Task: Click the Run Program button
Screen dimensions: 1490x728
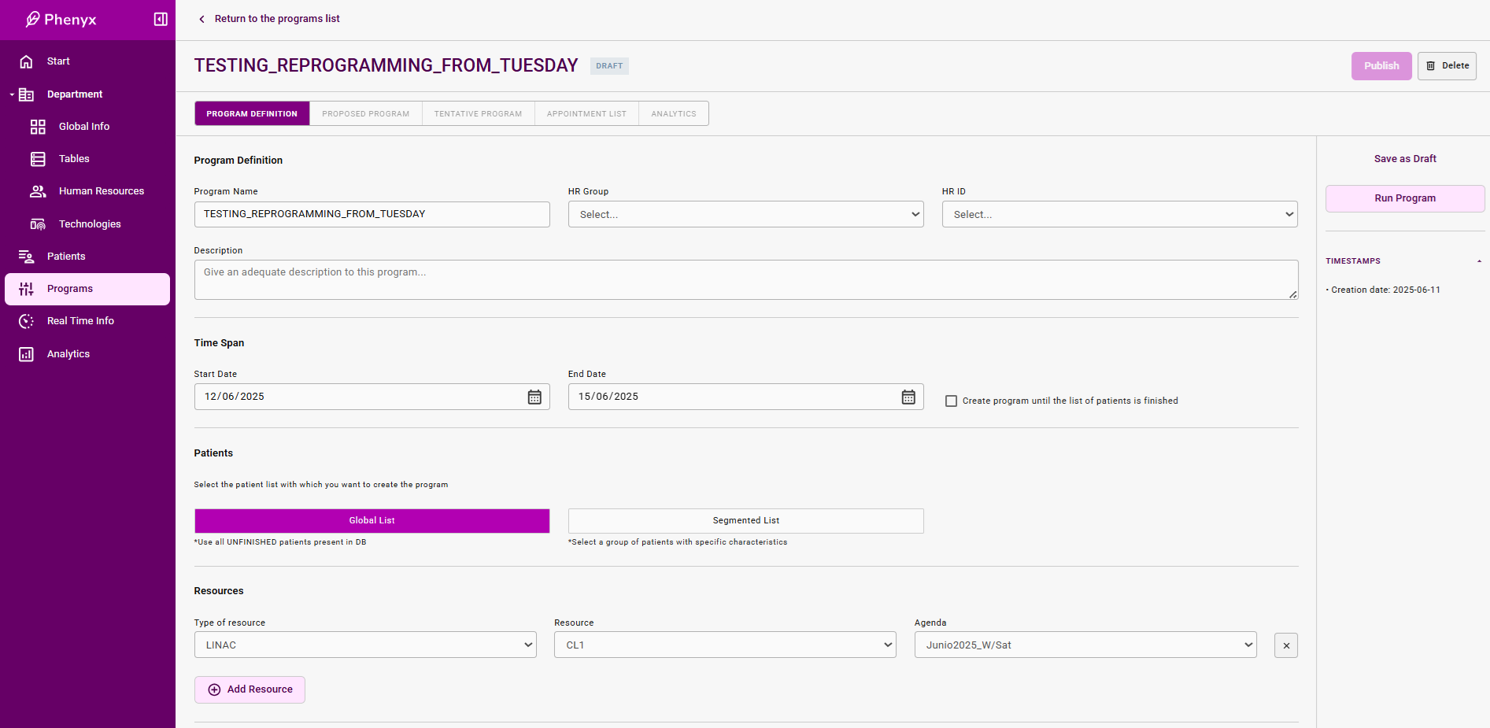Action: tap(1404, 198)
